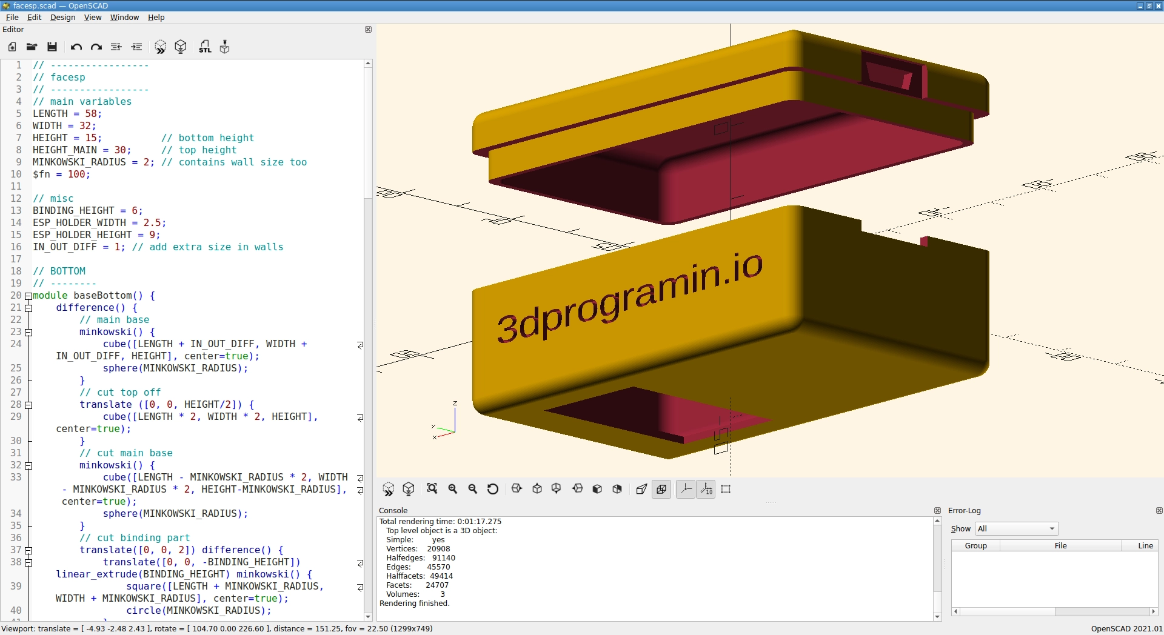Viewport: 1164px width, 635px height.
Task: Switch to the front view
Action: coord(597,489)
